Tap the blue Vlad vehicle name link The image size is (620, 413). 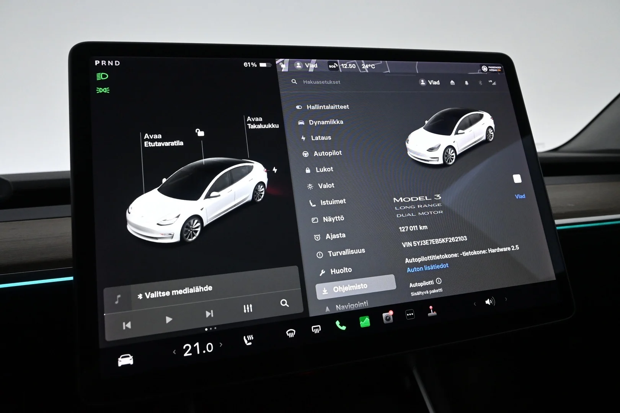520,196
